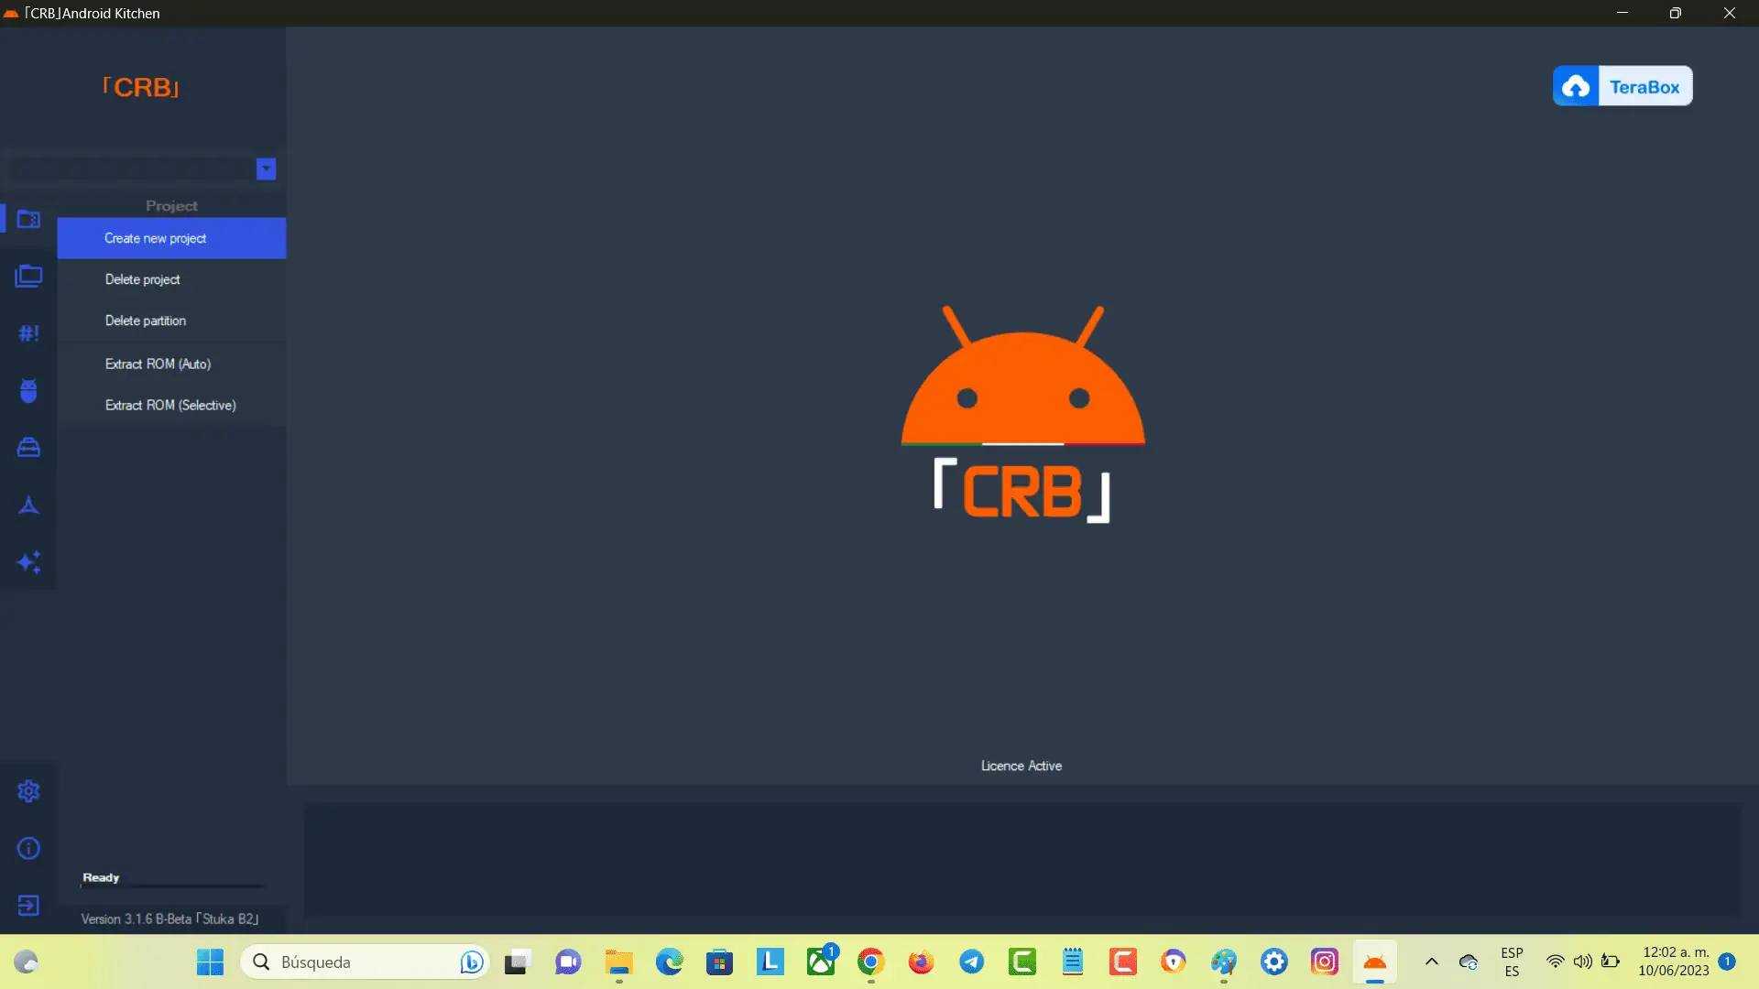Click the Búsqueda search field in taskbar

point(357,962)
